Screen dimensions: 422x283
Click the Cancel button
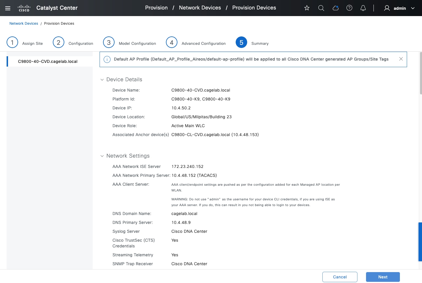[x=340, y=277]
